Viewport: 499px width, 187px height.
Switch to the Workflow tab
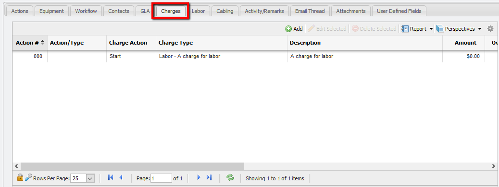86,11
